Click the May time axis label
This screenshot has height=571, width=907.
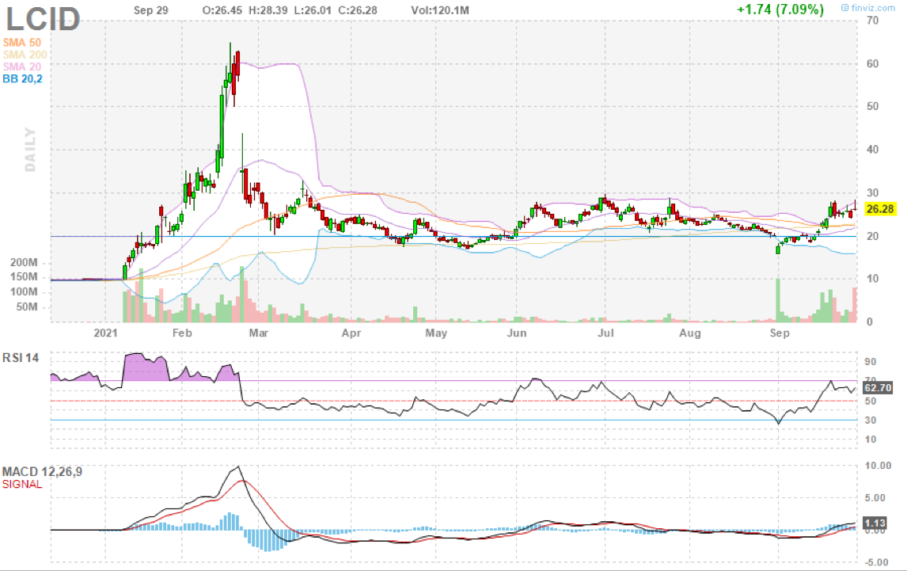436,333
